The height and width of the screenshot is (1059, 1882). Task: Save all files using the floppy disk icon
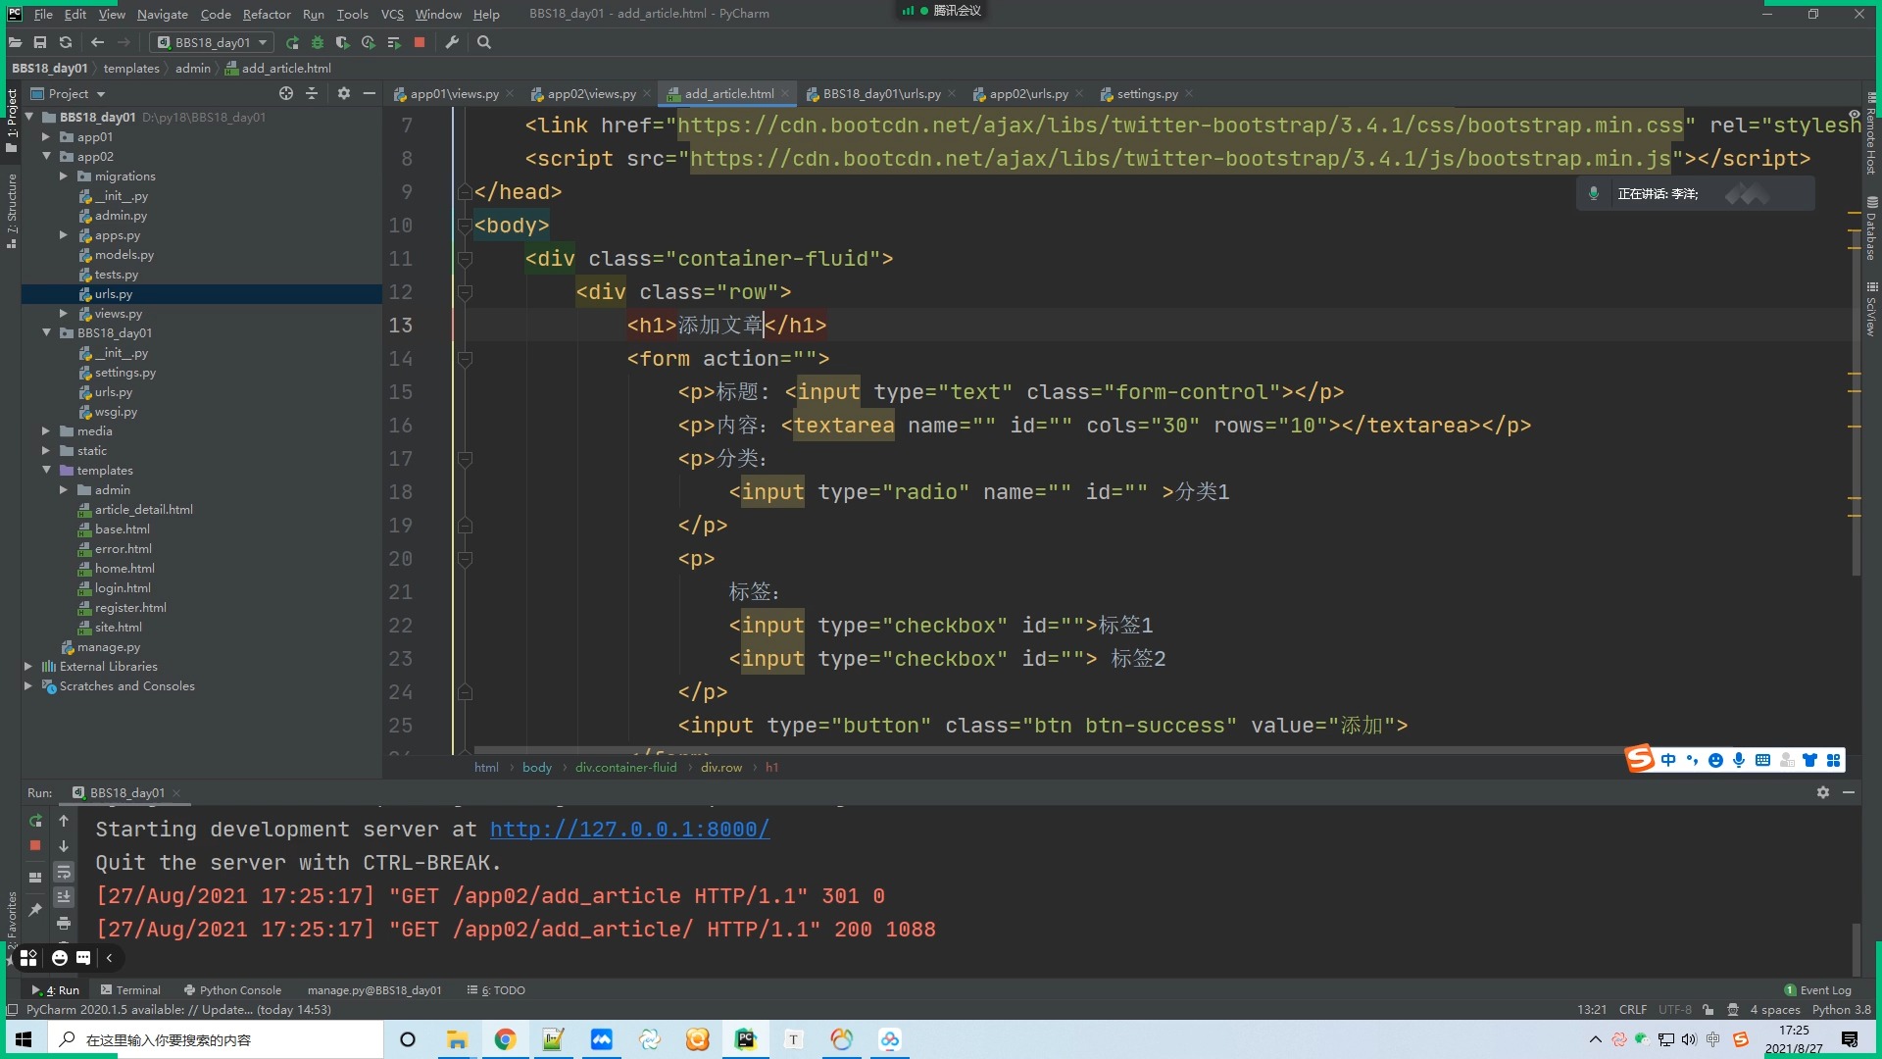40,42
